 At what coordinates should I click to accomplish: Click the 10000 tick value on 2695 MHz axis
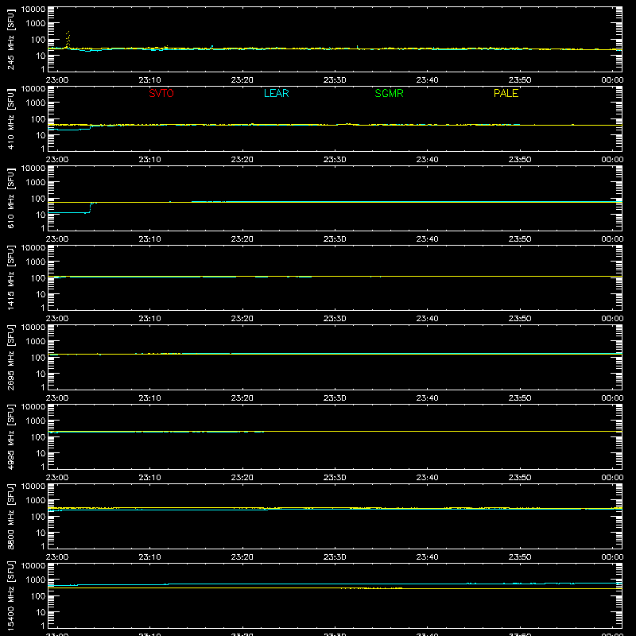click(33, 328)
